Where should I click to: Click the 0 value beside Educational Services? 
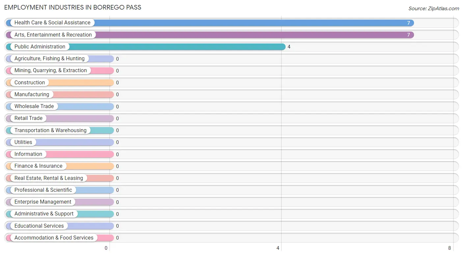118,226
